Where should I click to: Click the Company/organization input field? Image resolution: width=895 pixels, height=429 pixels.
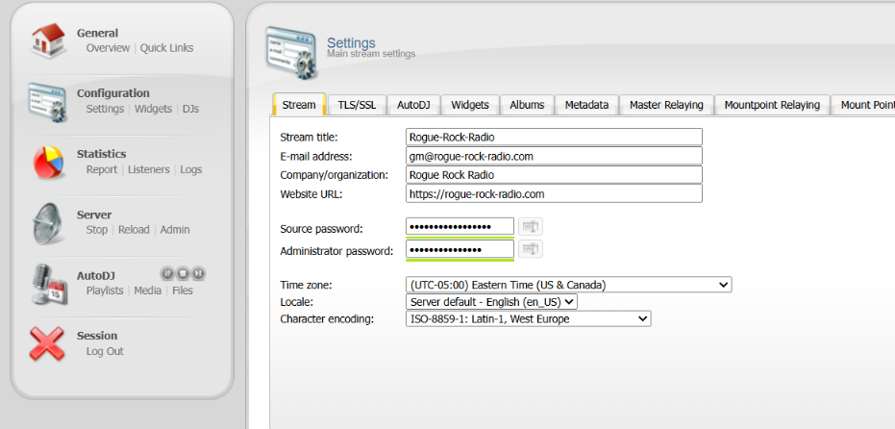(554, 175)
